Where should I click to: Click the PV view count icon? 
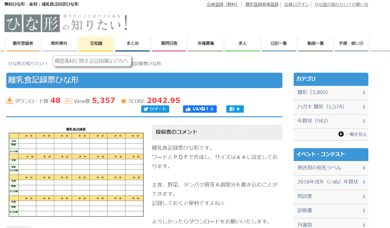[69, 101]
